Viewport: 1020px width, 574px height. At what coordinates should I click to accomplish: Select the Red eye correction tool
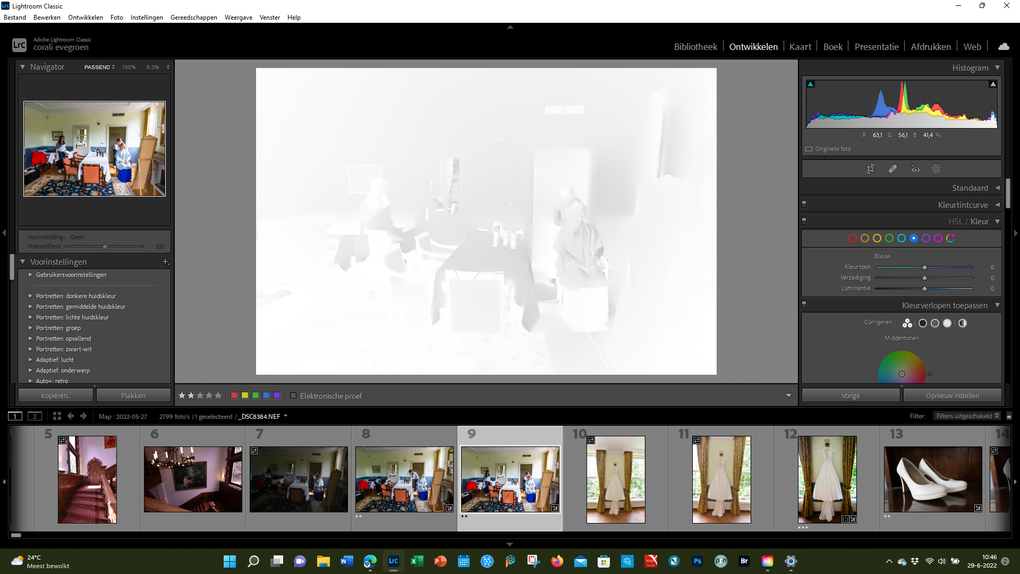(x=915, y=168)
